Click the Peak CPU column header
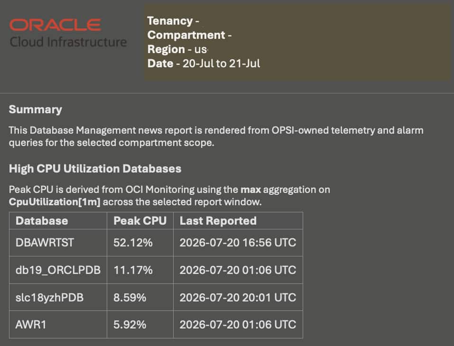 coord(140,221)
